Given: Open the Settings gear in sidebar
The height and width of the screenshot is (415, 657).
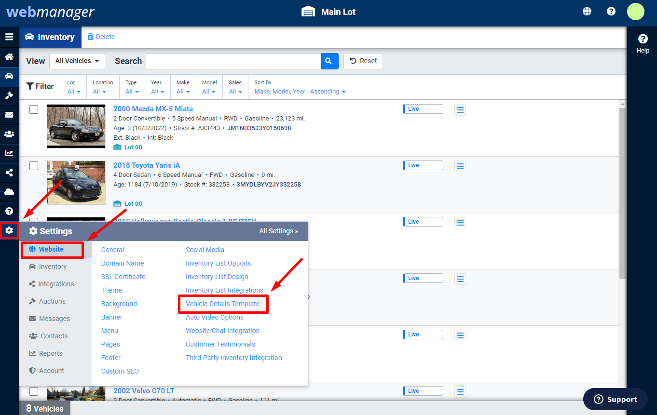Looking at the screenshot, I should pos(9,230).
